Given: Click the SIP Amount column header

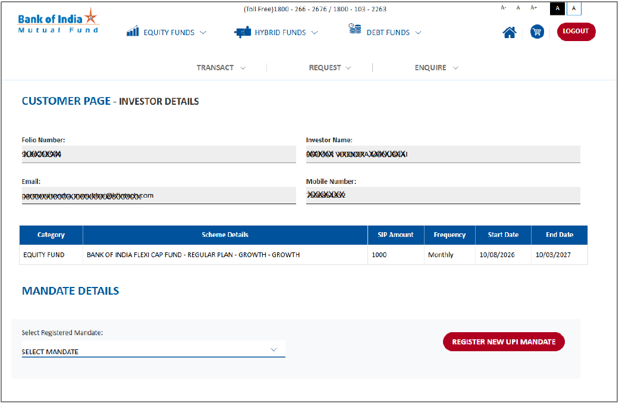Looking at the screenshot, I should pyautogui.click(x=395, y=235).
